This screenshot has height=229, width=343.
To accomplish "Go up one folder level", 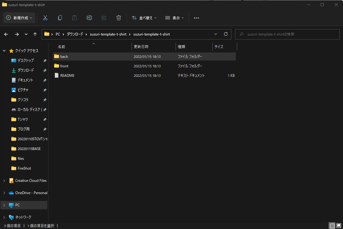I will point(35,34).
